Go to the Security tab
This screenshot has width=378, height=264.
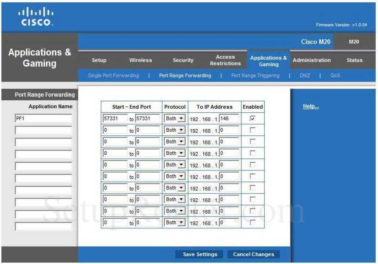point(183,60)
